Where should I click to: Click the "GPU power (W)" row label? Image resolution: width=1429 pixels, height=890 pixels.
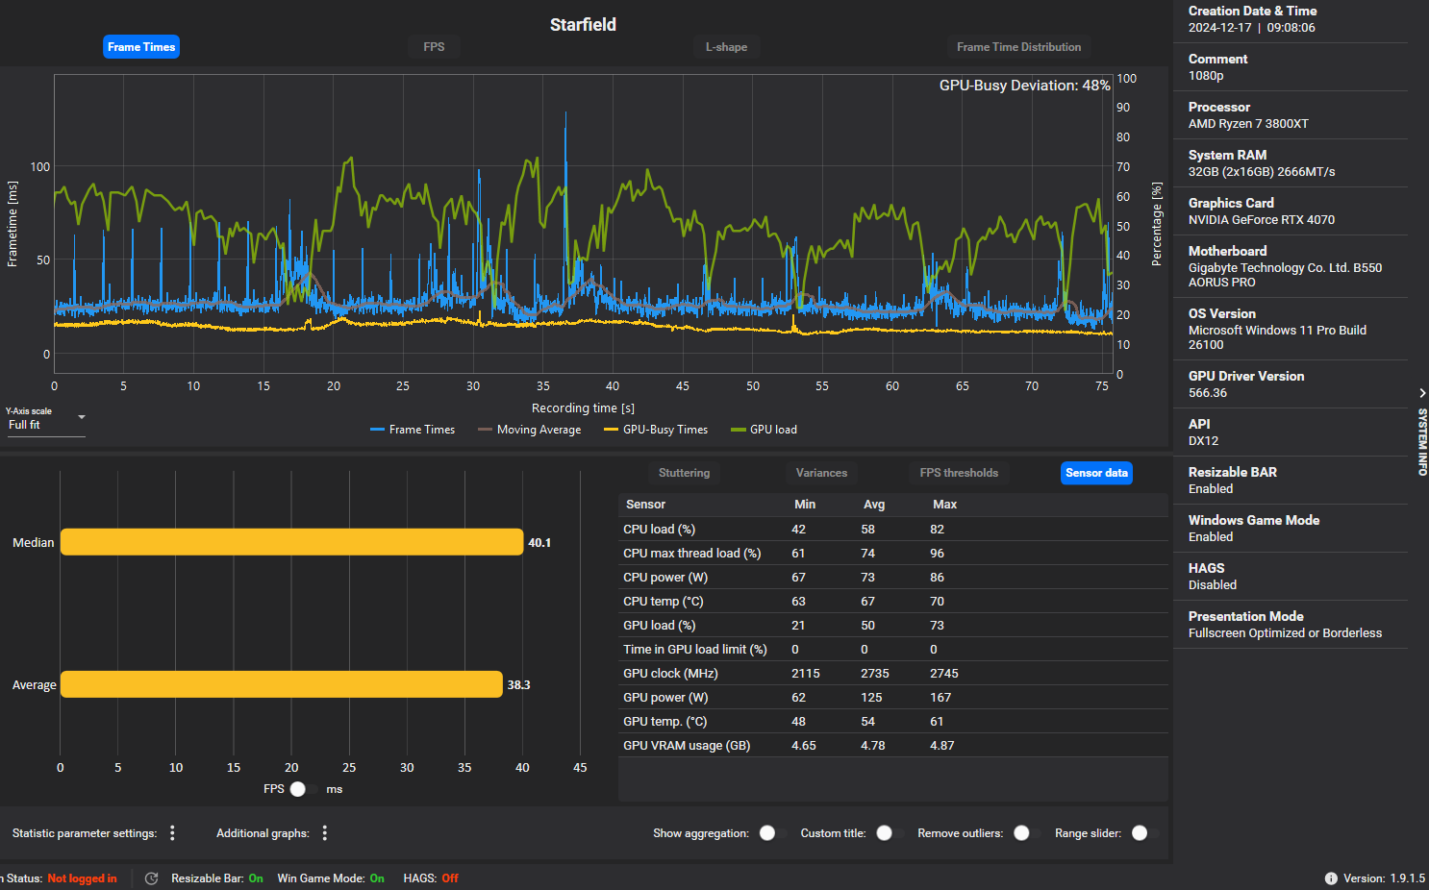(665, 698)
